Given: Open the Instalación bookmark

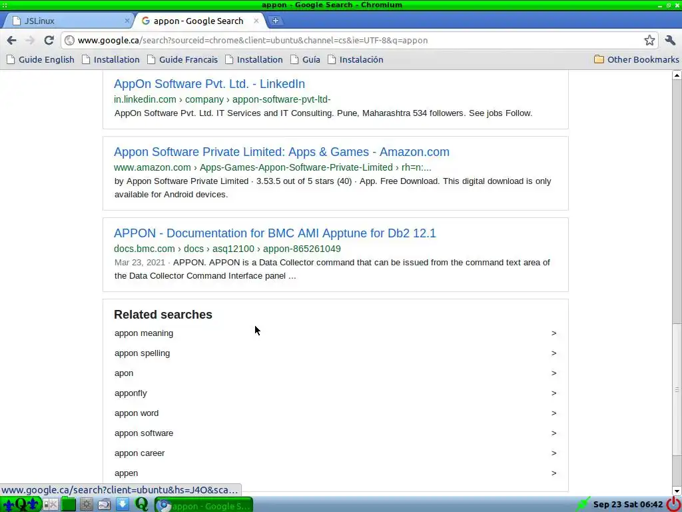Looking at the screenshot, I should 356,59.
